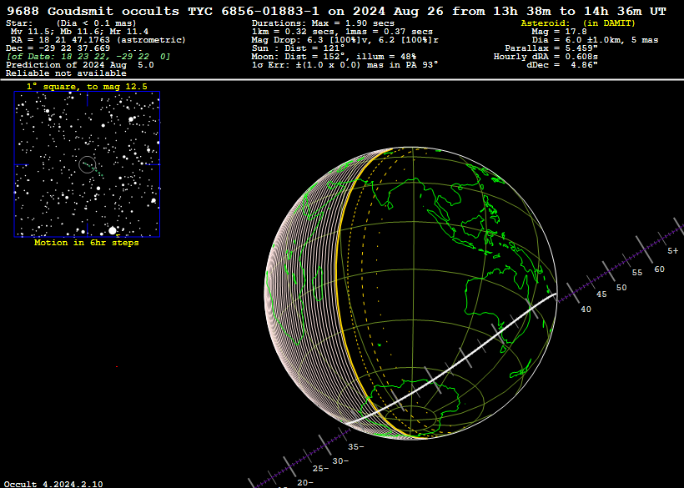Click the '1σ Err: ±(1.0 x 0.0) mas' line
The width and height of the screenshot is (684, 488).
pyautogui.click(x=345, y=64)
